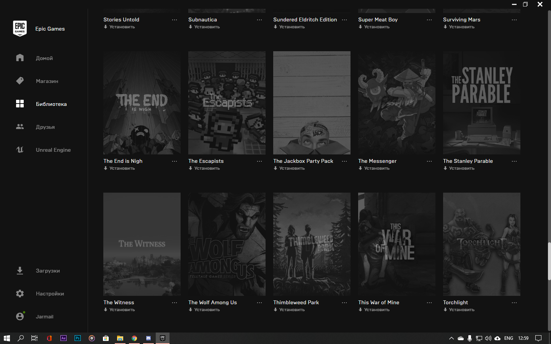Open three-dot menu for The Stanley Parable
Image resolution: width=551 pixels, height=344 pixels.
coord(514,161)
